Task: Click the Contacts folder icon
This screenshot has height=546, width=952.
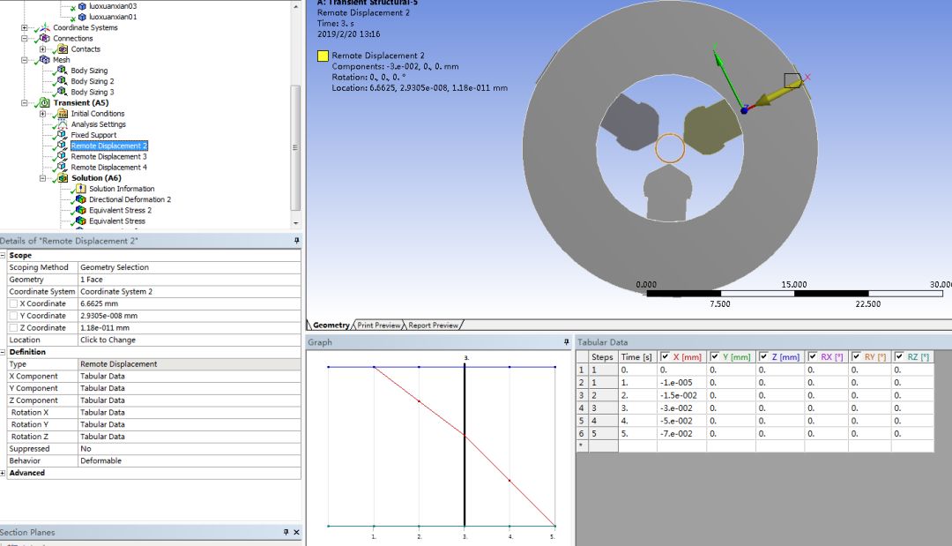Action: tap(63, 49)
